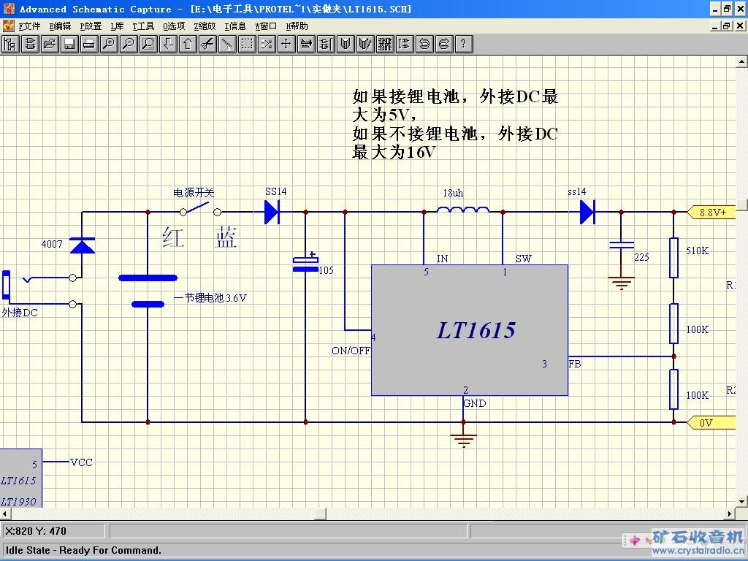Click the 一节锂电池3.6V battery label
This screenshot has width=748, height=561.
210,298
